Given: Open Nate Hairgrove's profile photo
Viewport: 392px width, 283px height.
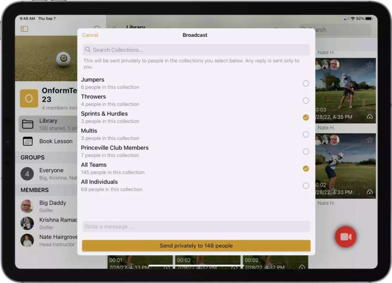Looking at the screenshot, I should click(27, 240).
